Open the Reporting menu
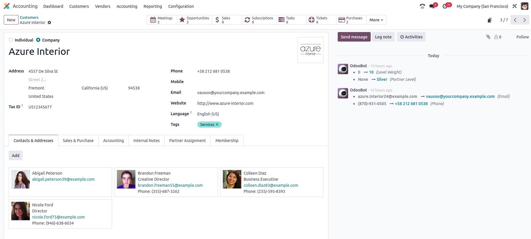 pyautogui.click(x=153, y=6)
